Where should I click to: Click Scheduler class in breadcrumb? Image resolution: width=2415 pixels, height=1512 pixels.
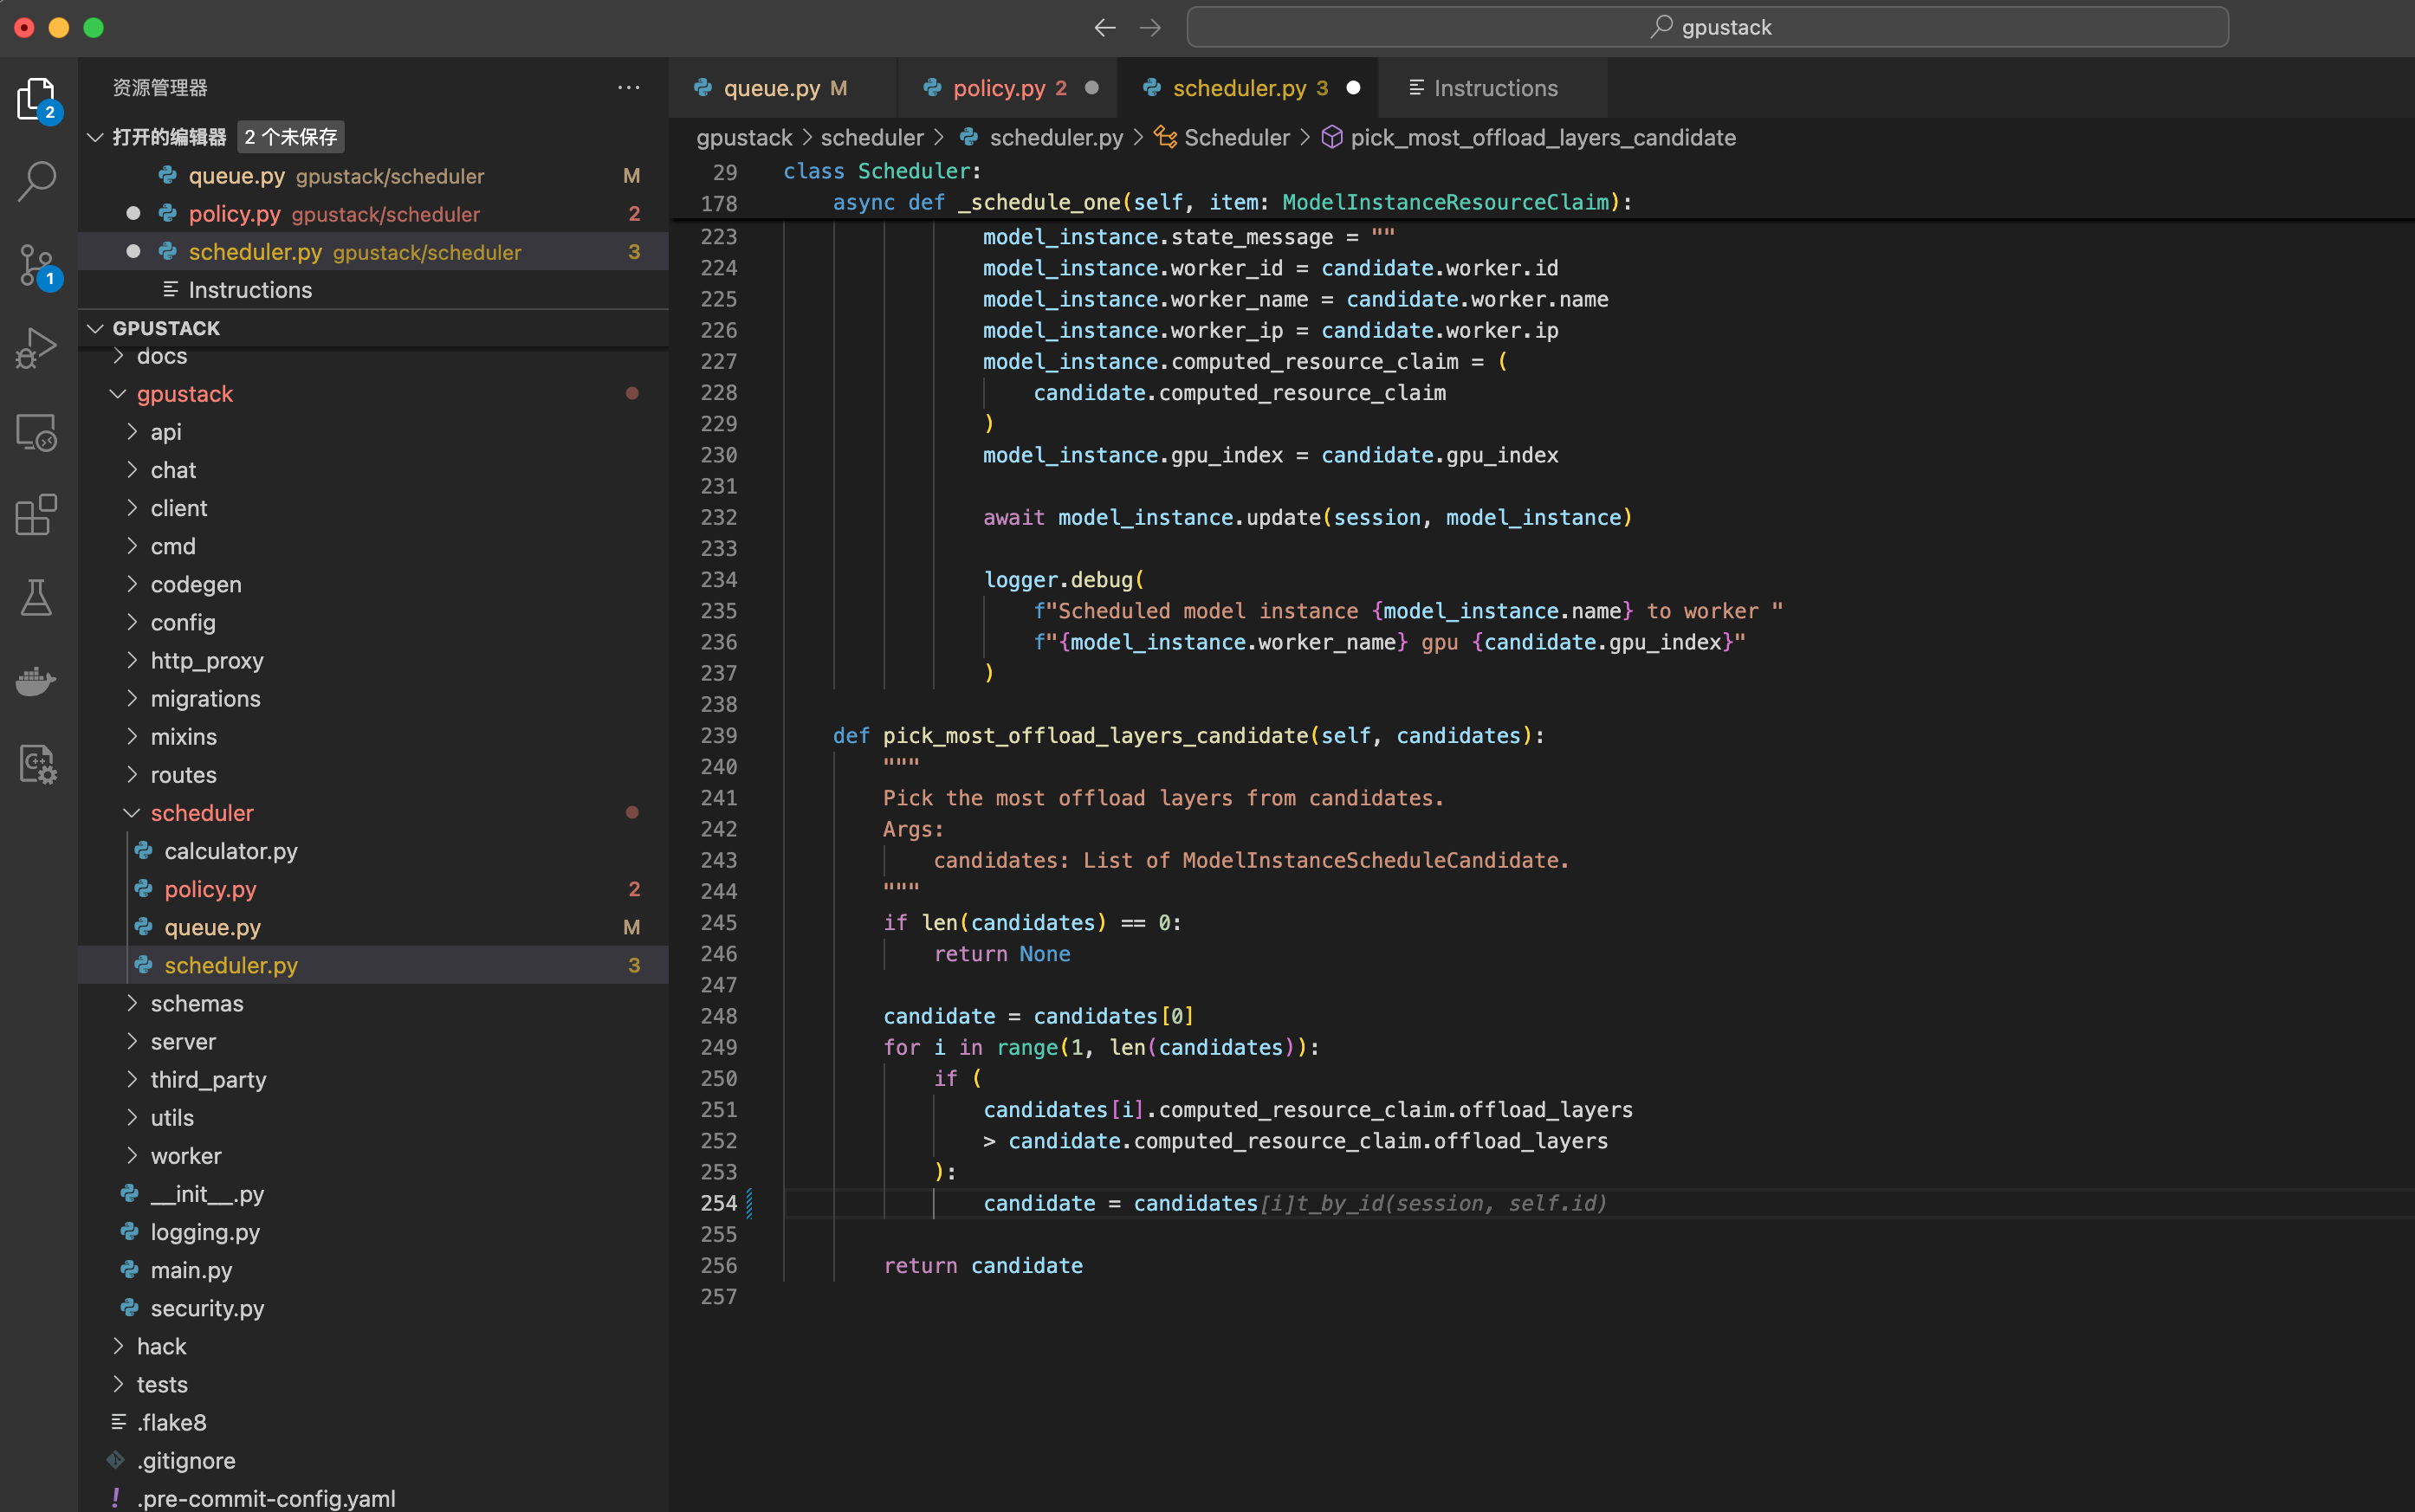[x=1236, y=138]
